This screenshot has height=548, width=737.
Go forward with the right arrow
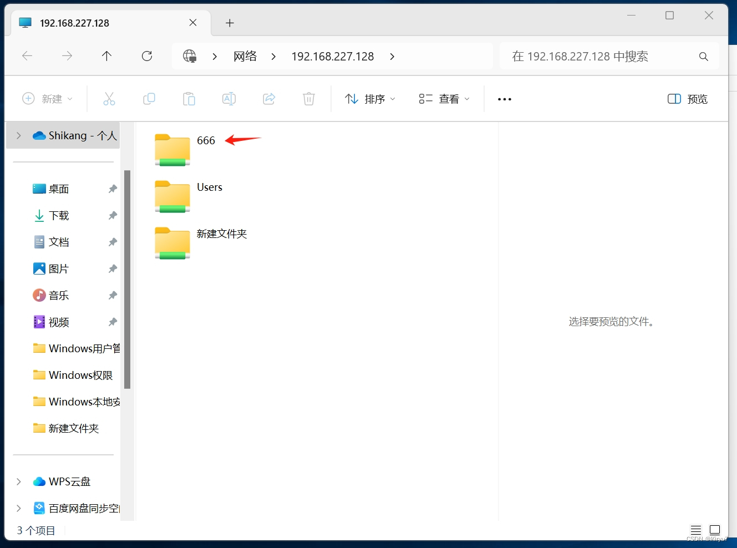(67, 56)
